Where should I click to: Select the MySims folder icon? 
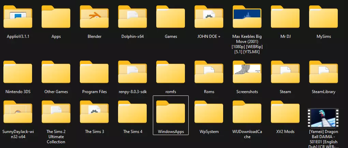(323, 17)
